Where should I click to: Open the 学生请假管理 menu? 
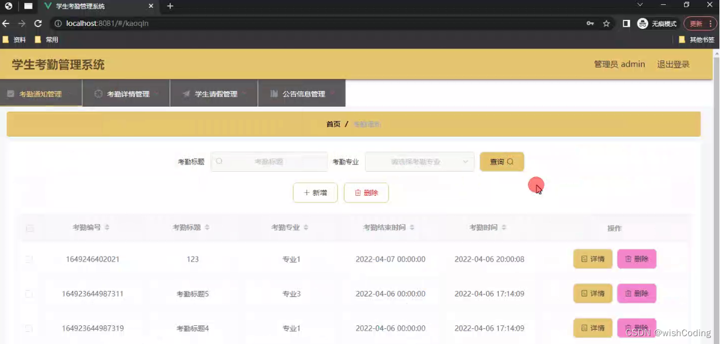pyautogui.click(x=213, y=94)
